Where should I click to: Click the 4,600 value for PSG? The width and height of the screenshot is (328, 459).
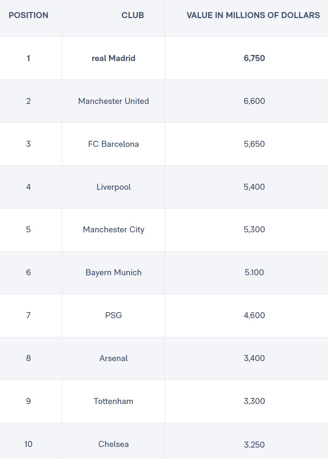coord(254,315)
